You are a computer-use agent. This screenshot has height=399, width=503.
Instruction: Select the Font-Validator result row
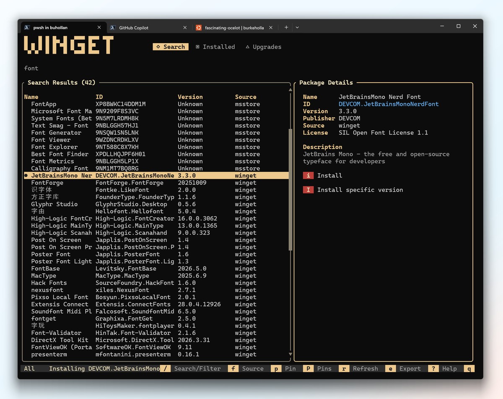pyautogui.click(x=156, y=333)
